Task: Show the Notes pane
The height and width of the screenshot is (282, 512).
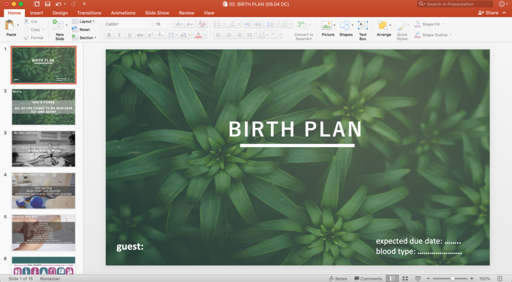Action: (x=338, y=278)
